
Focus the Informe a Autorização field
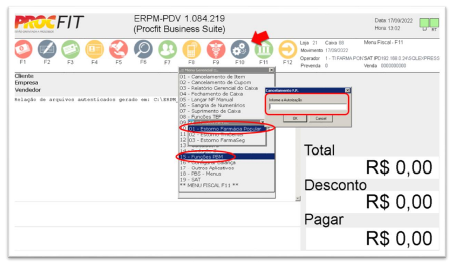click(307, 107)
